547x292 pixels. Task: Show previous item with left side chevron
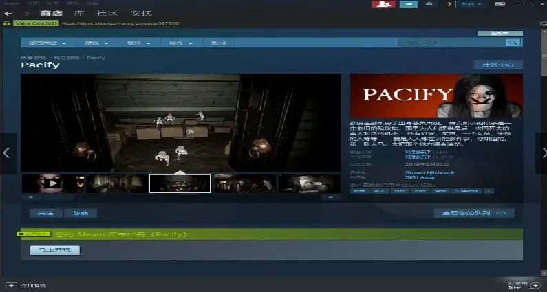point(6,153)
